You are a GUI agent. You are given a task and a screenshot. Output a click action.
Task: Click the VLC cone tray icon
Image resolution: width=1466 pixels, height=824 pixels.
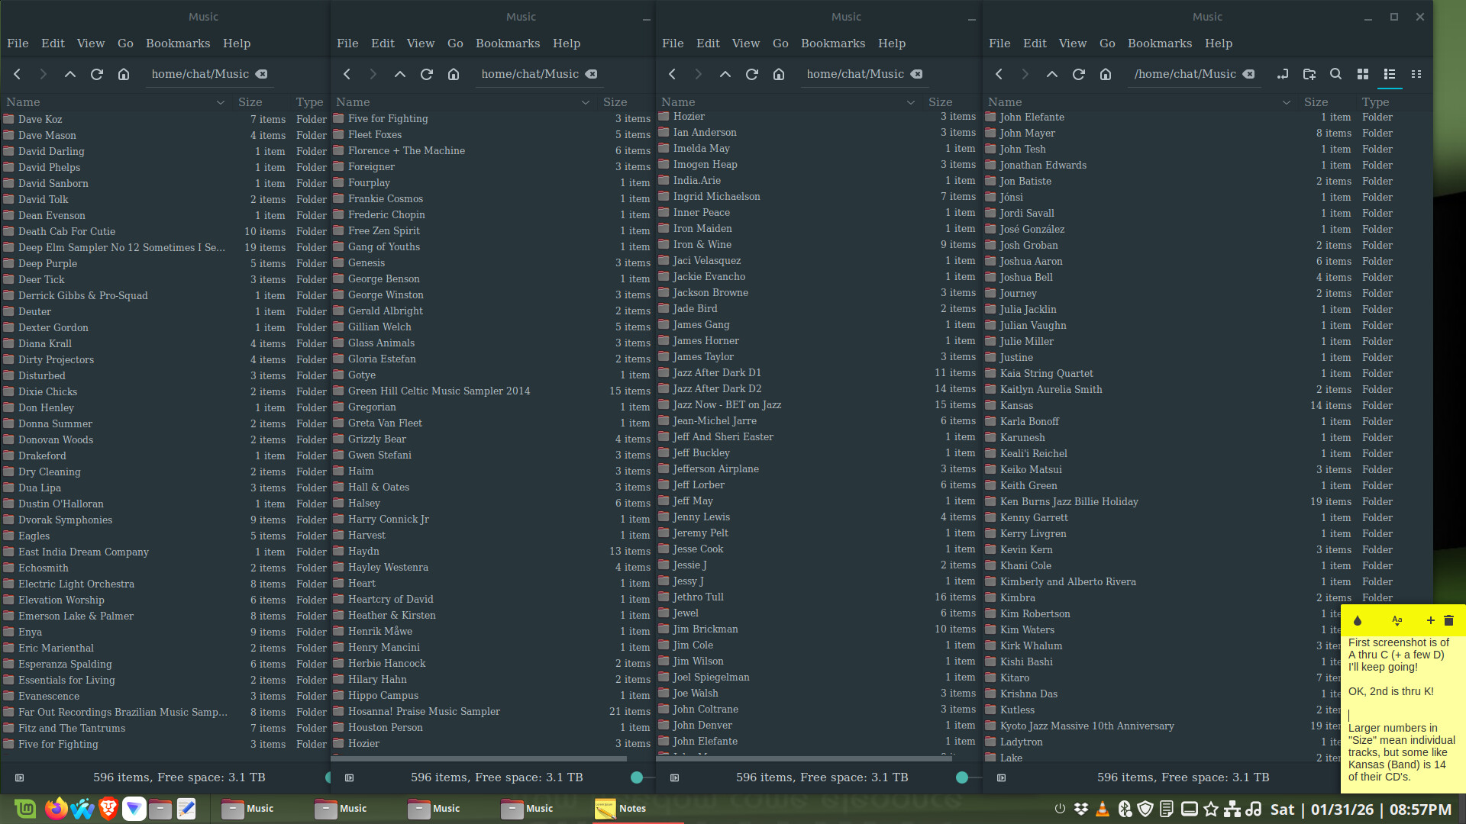[1102, 809]
